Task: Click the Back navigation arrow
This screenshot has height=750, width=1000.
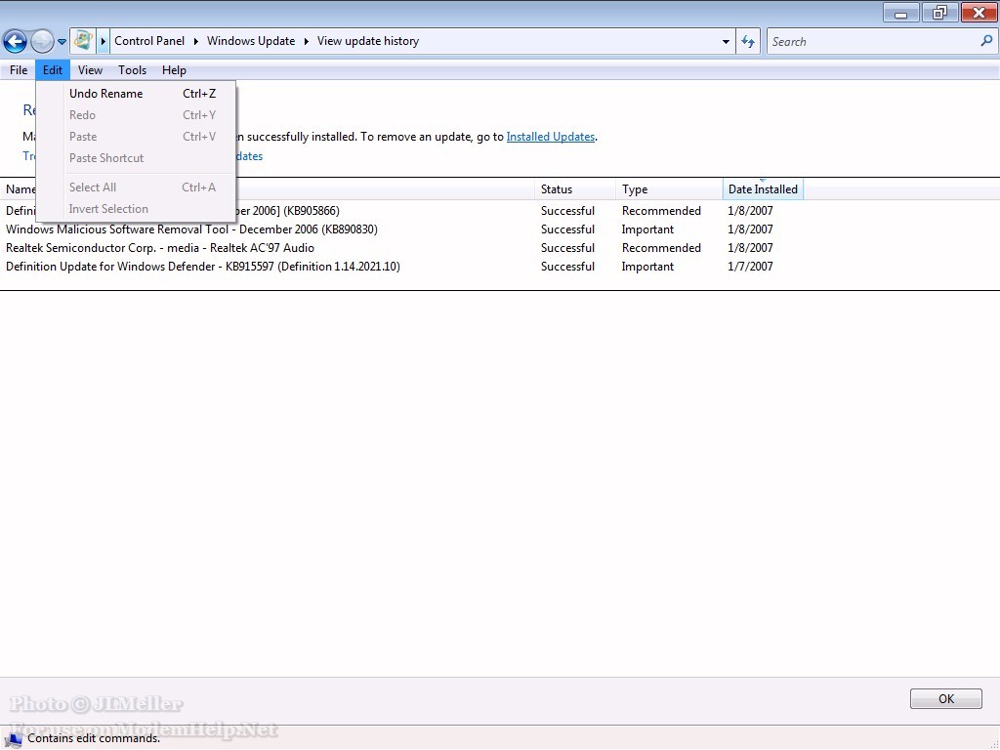Action: click(15, 41)
